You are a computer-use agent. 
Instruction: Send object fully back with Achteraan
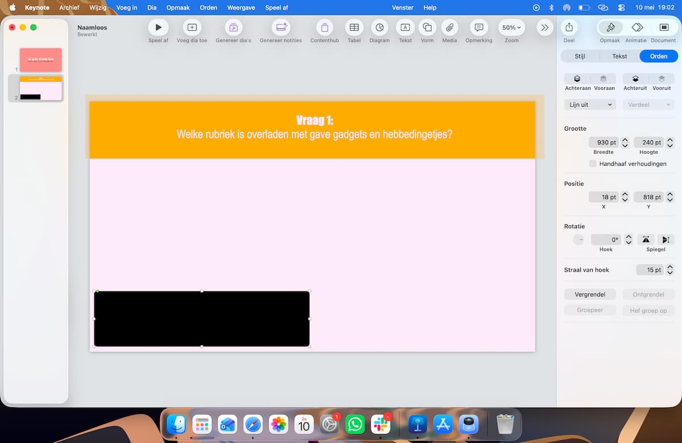click(577, 79)
